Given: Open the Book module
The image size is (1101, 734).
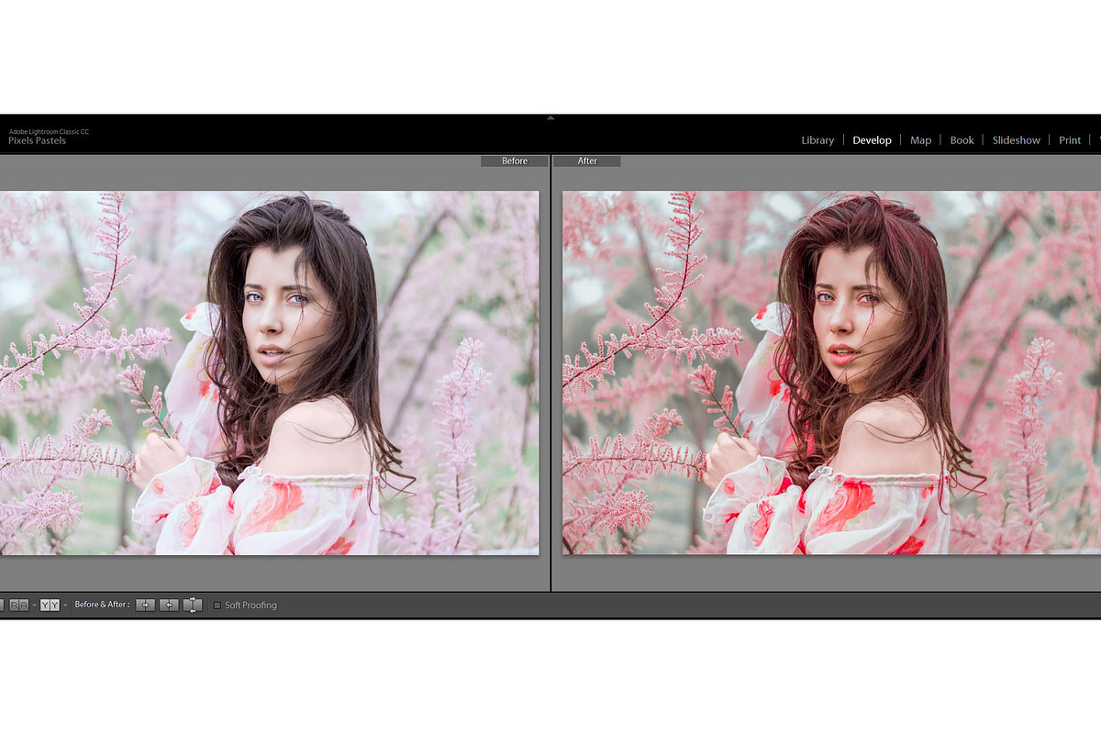Looking at the screenshot, I should tap(962, 140).
